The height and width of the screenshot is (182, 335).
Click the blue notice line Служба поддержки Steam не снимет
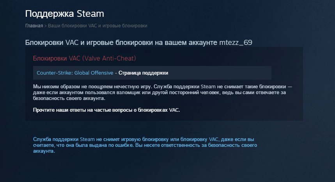point(144,139)
